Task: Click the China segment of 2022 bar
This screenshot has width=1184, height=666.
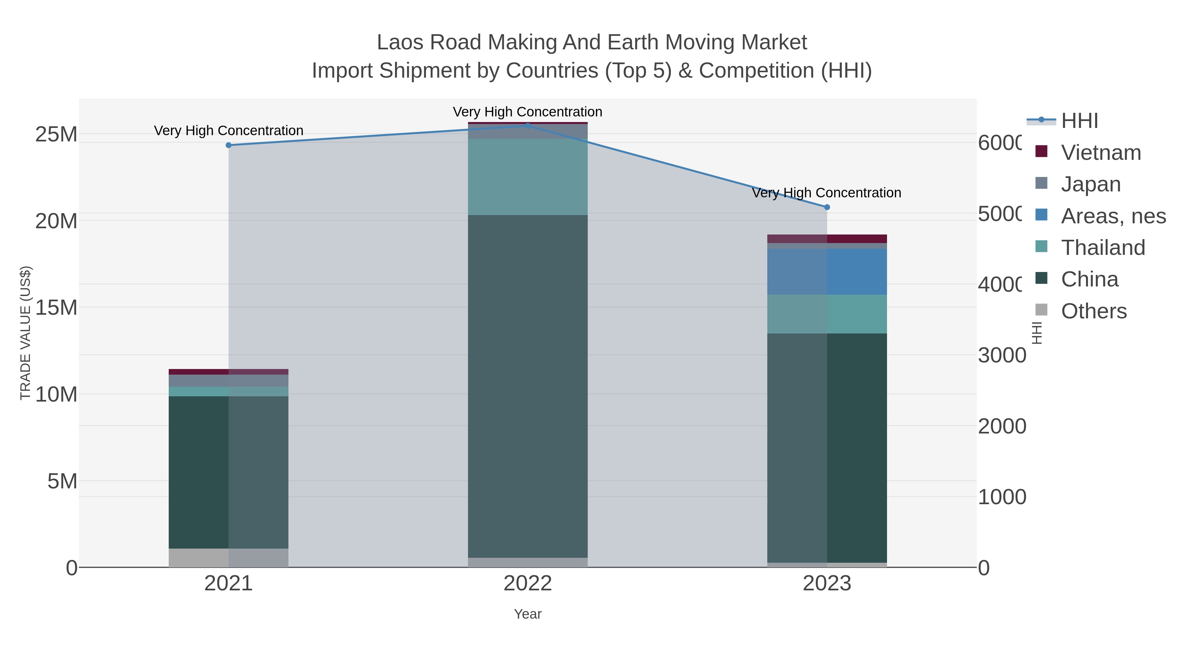Action: tap(528, 386)
